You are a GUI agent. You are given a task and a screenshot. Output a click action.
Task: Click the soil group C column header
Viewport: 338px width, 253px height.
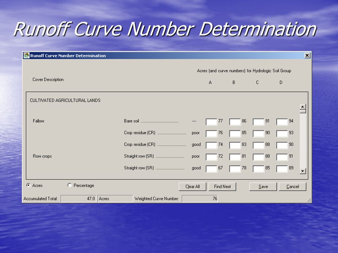click(x=257, y=82)
